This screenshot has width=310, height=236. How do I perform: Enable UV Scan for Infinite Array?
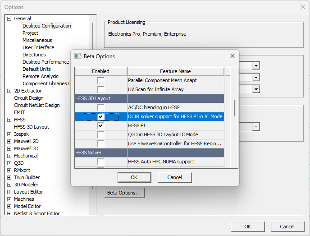coord(101,89)
